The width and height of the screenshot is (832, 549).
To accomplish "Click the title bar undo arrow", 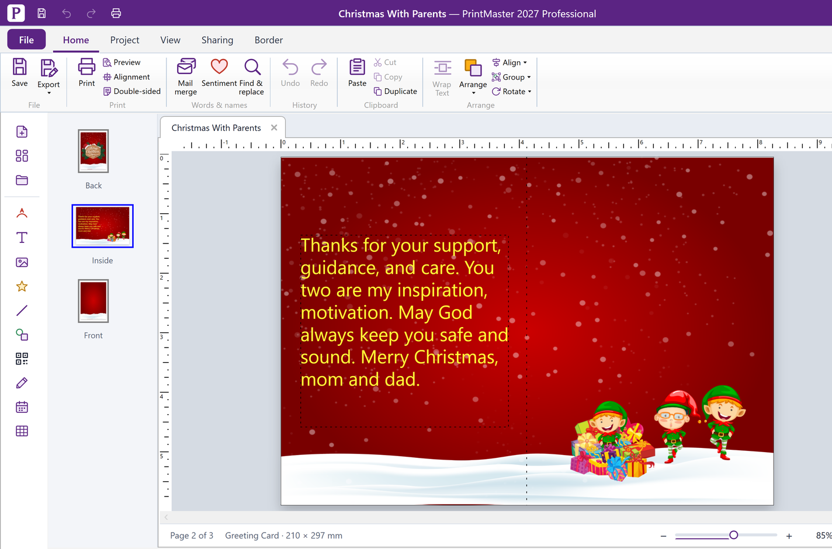I will [67, 13].
